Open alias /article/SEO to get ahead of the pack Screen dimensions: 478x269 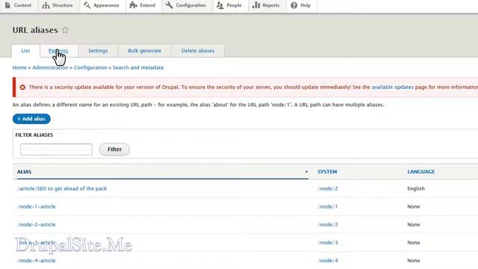(x=62, y=188)
